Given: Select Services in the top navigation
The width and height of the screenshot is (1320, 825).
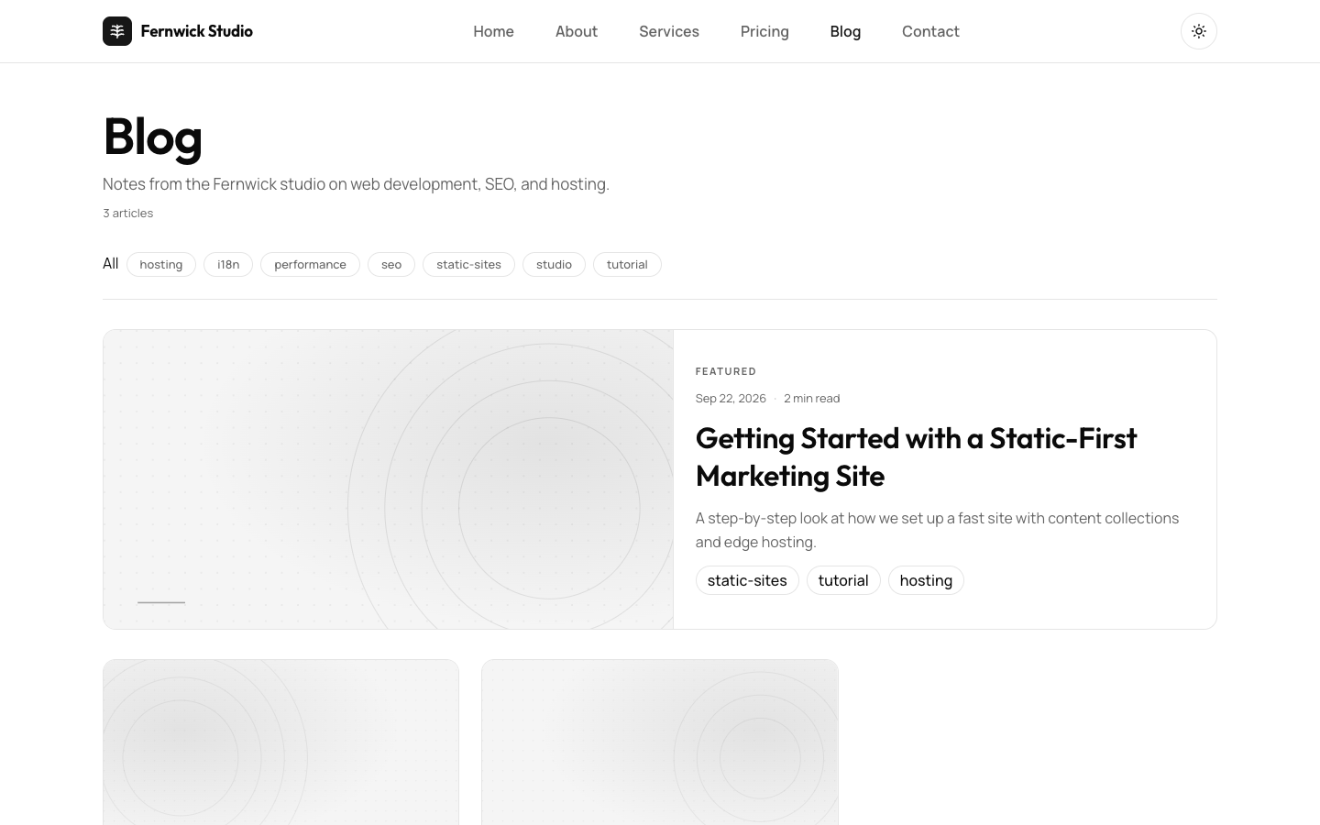Looking at the screenshot, I should coord(669,31).
